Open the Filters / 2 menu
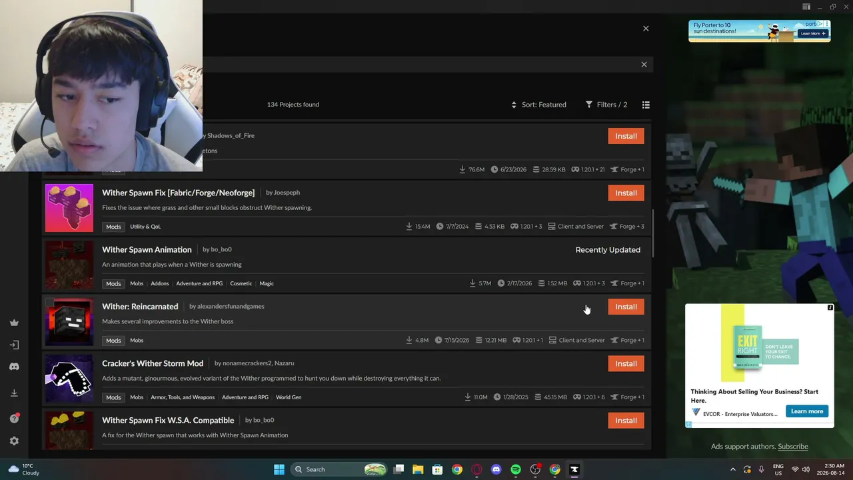Image resolution: width=853 pixels, height=480 pixels. click(x=606, y=105)
